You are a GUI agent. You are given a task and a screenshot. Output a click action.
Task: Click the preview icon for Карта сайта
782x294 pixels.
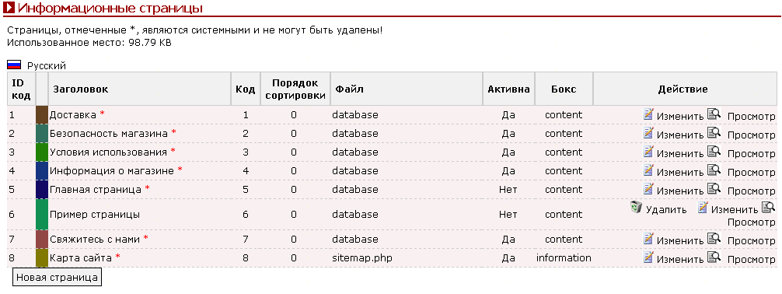coord(714,257)
